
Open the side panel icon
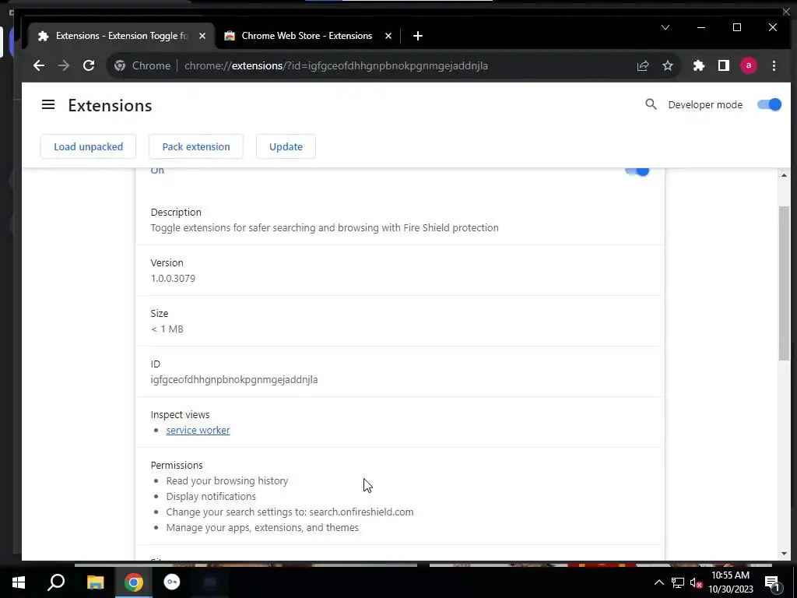pos(723,65)
